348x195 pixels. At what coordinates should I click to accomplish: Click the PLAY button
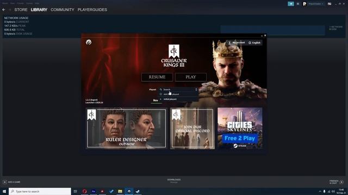coord(191,77)
